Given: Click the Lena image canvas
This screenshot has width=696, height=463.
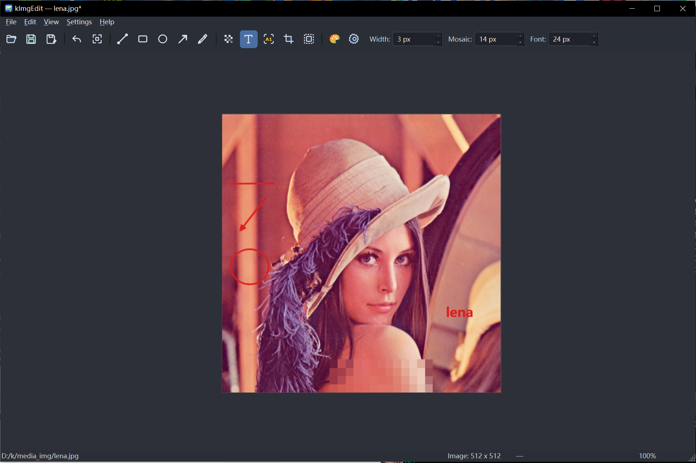Looking at the screenshot, I should [x=361, y=253].
